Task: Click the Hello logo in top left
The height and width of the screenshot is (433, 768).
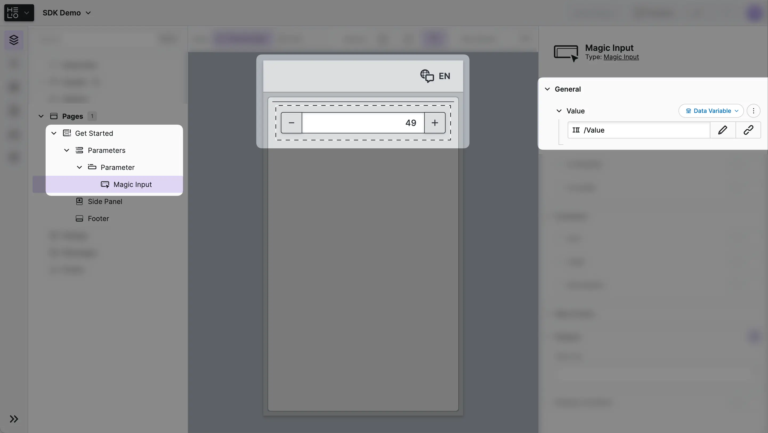Action: click(13, 13)
